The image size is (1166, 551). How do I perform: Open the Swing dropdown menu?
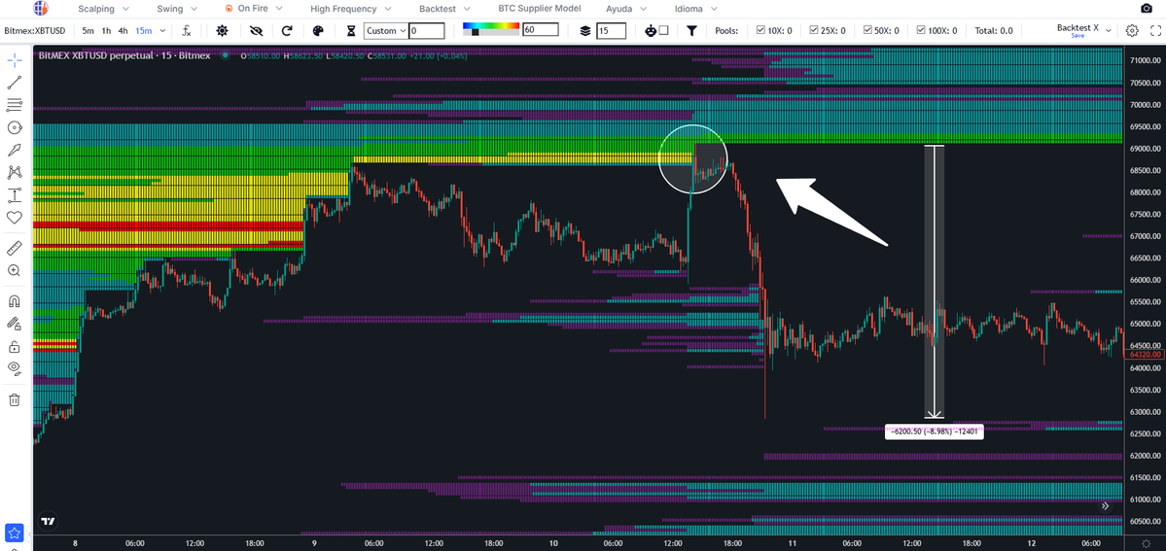(175, 9)
